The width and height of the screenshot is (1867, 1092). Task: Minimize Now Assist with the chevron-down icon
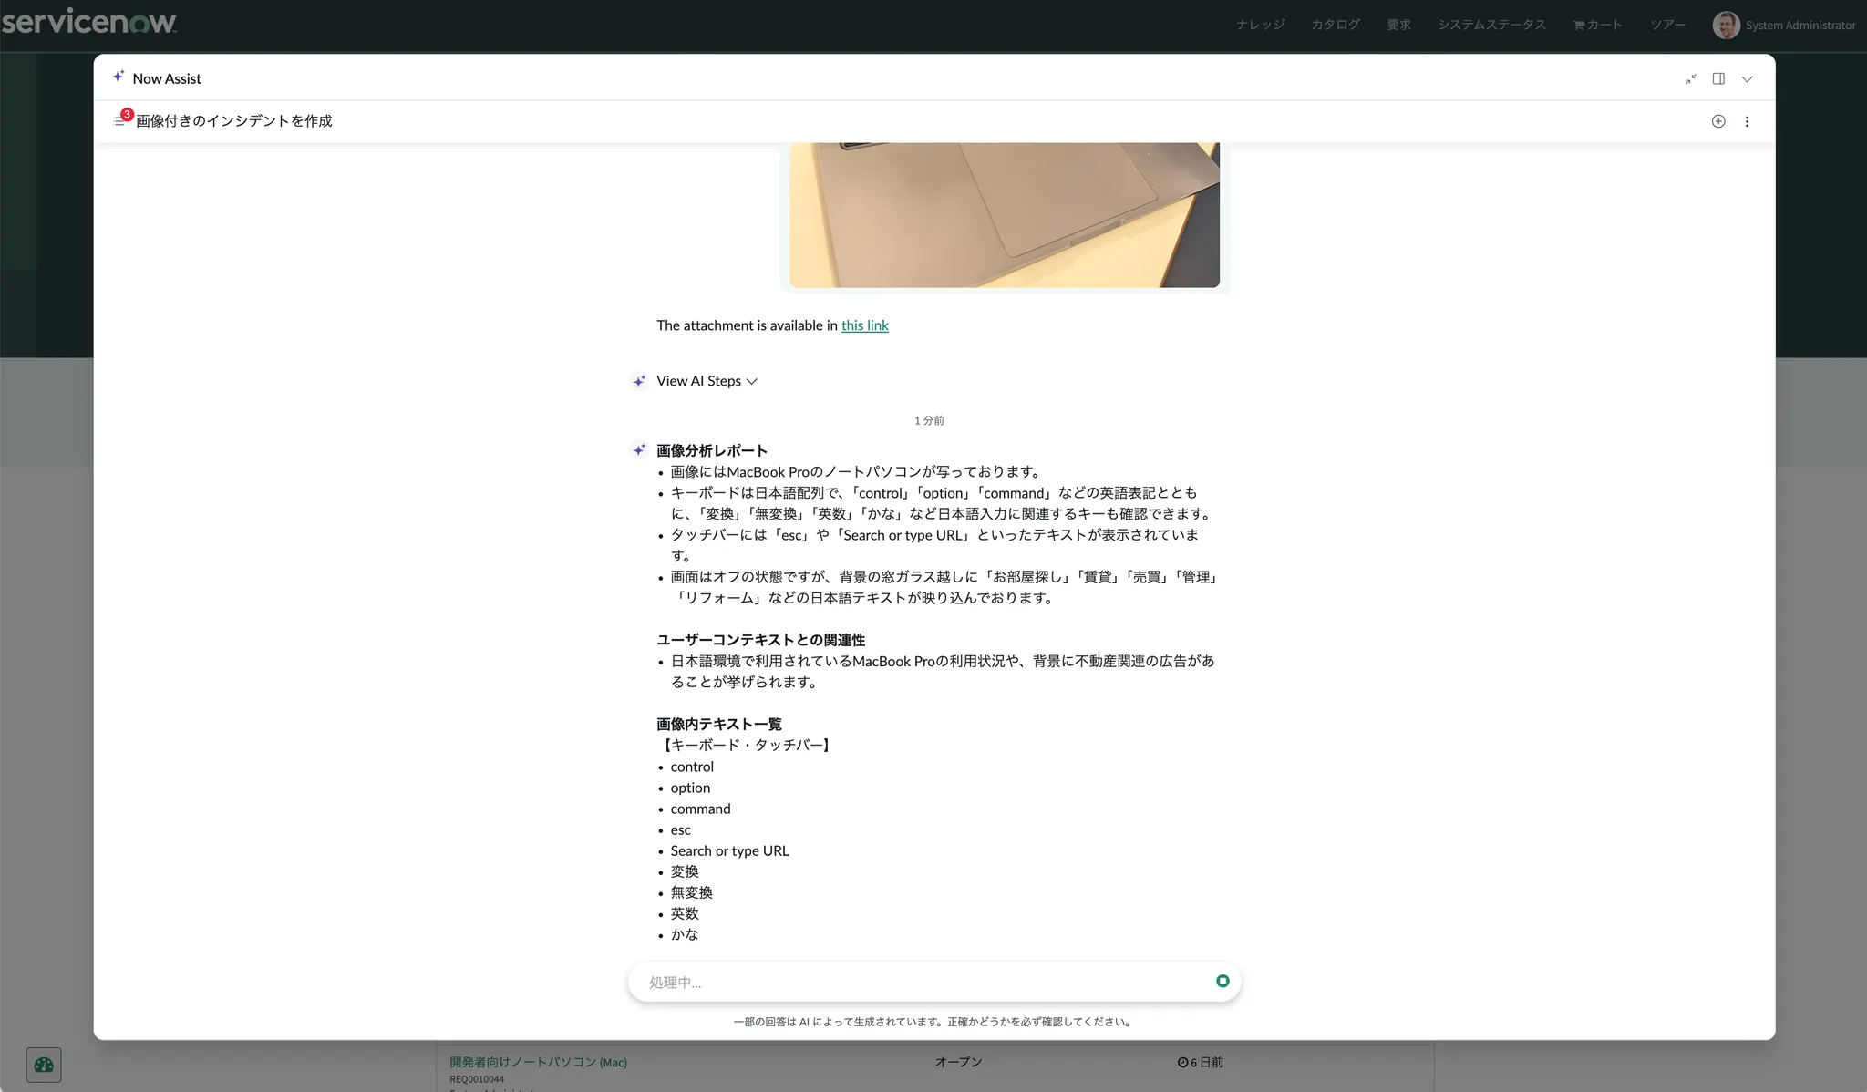pyautogui.click(x=1747, y=79)
